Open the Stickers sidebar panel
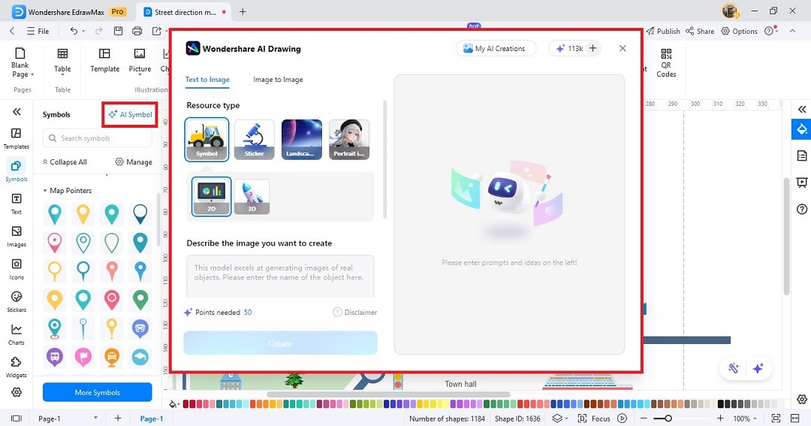This screenshot has width=811, height=426. [x=17, y=302]
